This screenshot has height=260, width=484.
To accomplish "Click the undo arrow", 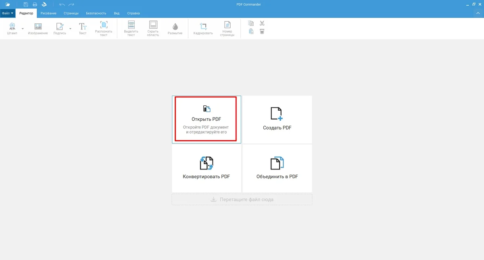I will [x=62, y=4].
